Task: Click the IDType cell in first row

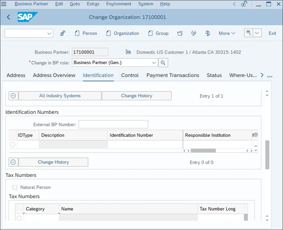Action: point(28,144)
